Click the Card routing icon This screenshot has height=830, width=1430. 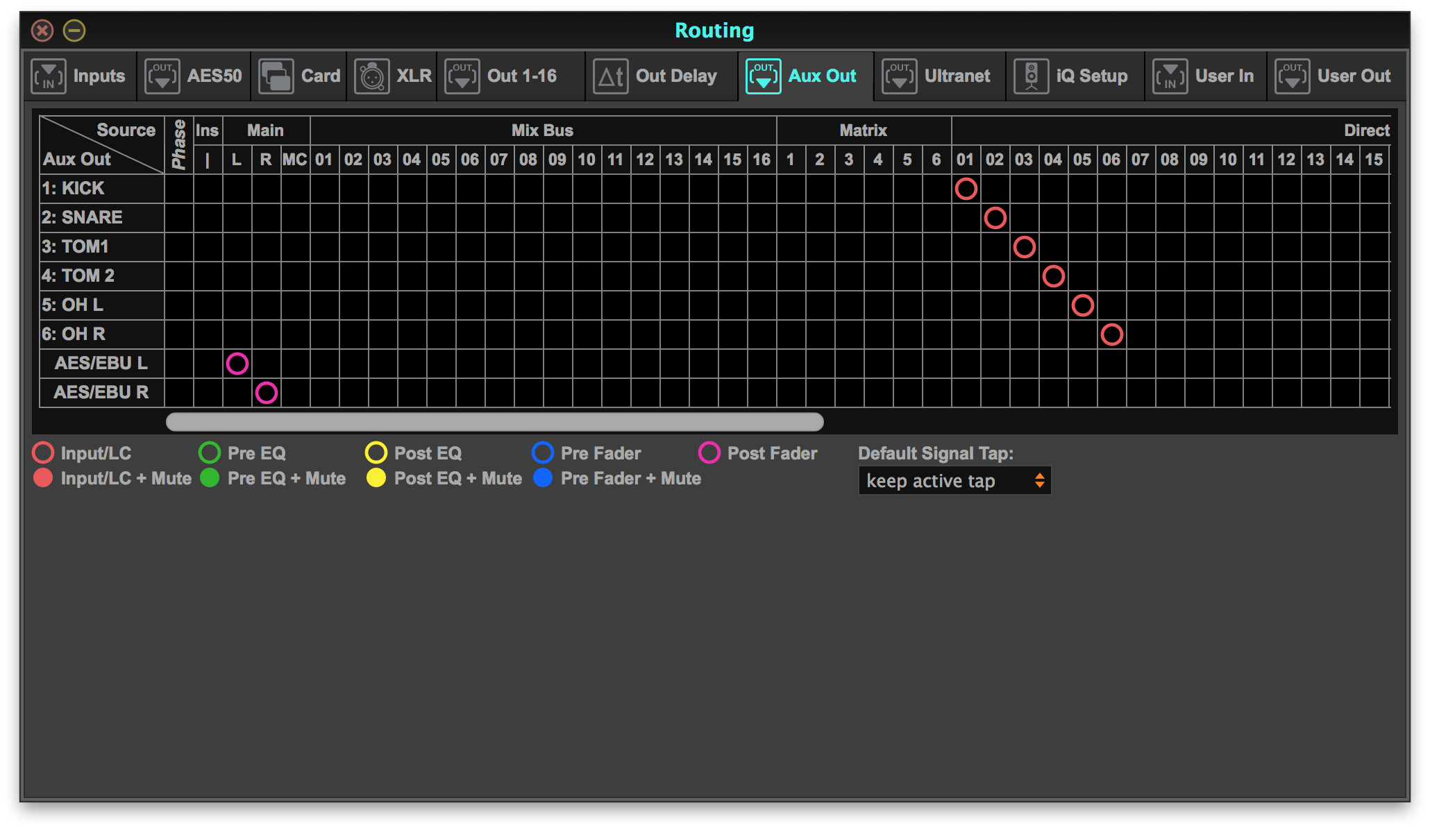[x=276, y=76]
